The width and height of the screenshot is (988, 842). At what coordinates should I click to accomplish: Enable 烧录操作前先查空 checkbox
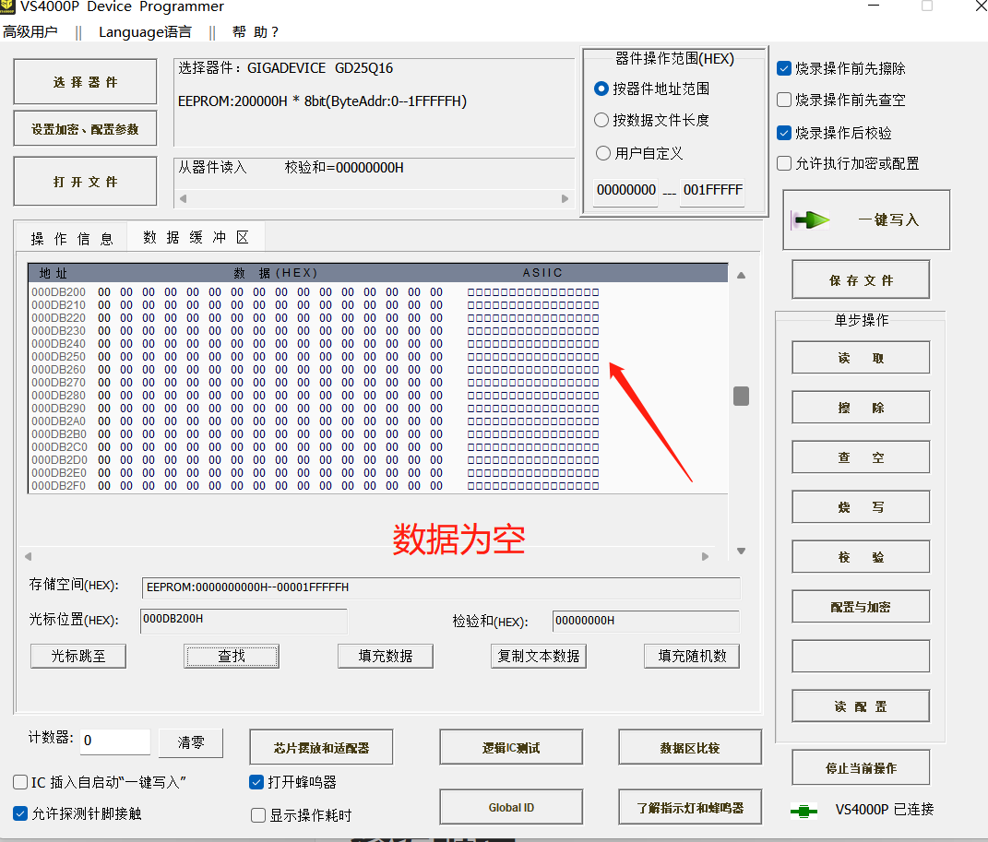tap(785, 100)
